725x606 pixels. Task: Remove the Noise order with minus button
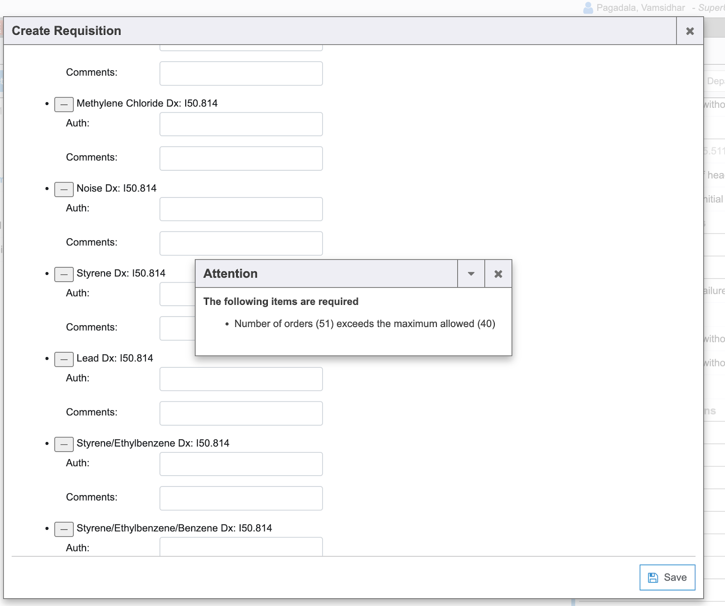click(x=64, y=189)
